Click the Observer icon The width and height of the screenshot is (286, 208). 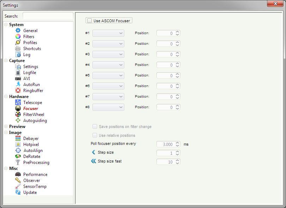(x=18, y=180)
